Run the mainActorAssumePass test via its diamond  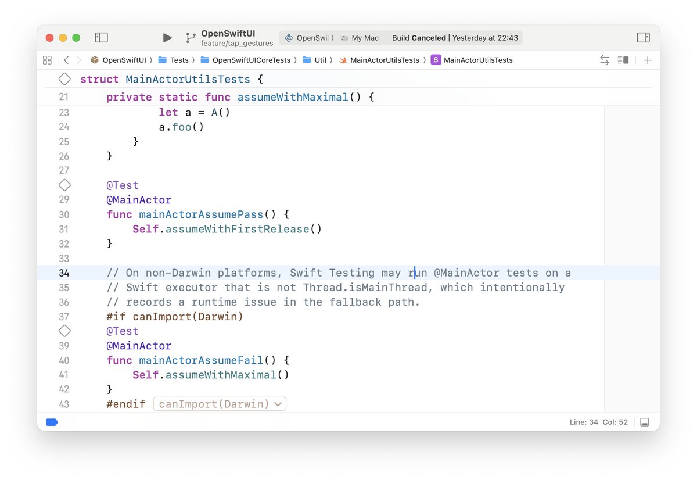pyautogui.click(x=64, y=185)
